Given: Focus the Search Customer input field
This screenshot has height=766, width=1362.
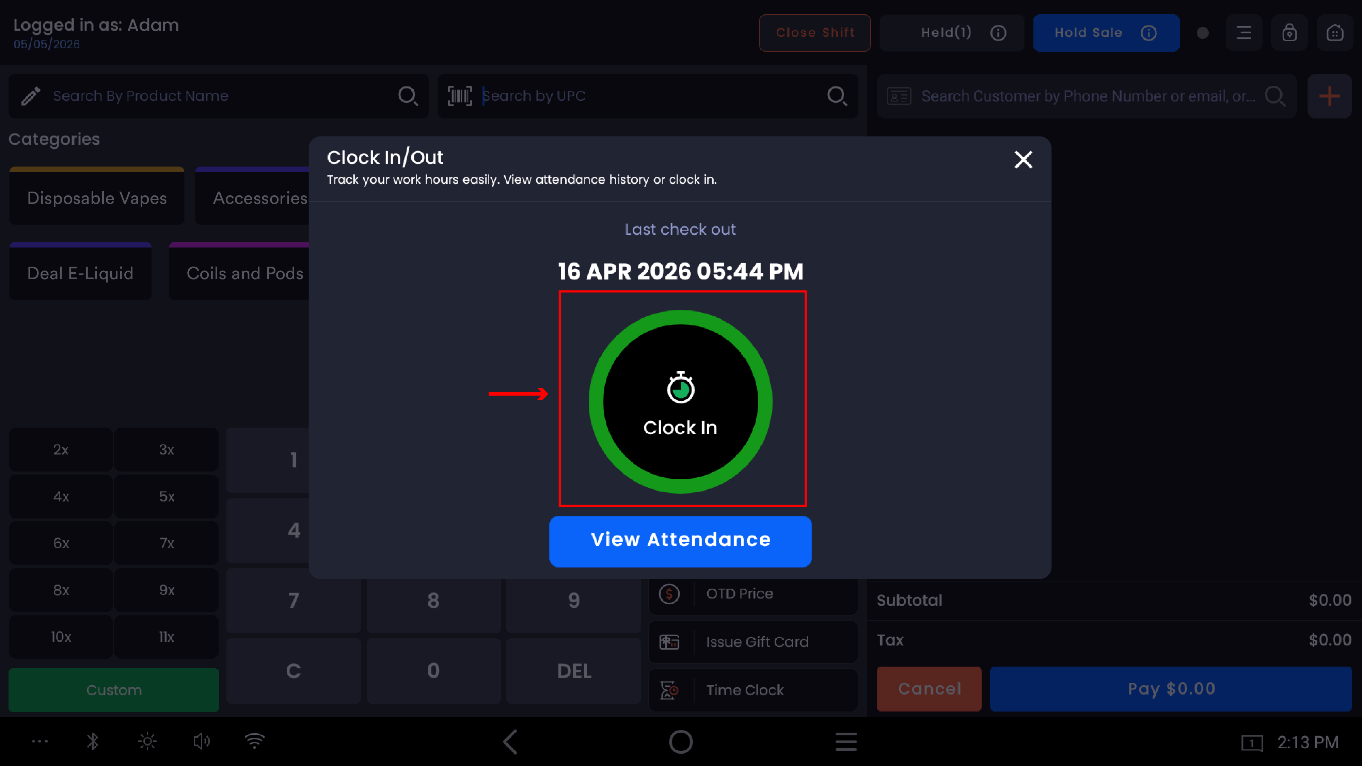Looking at the screenshot, I should pyautogui.click(x=1087, y=96).
